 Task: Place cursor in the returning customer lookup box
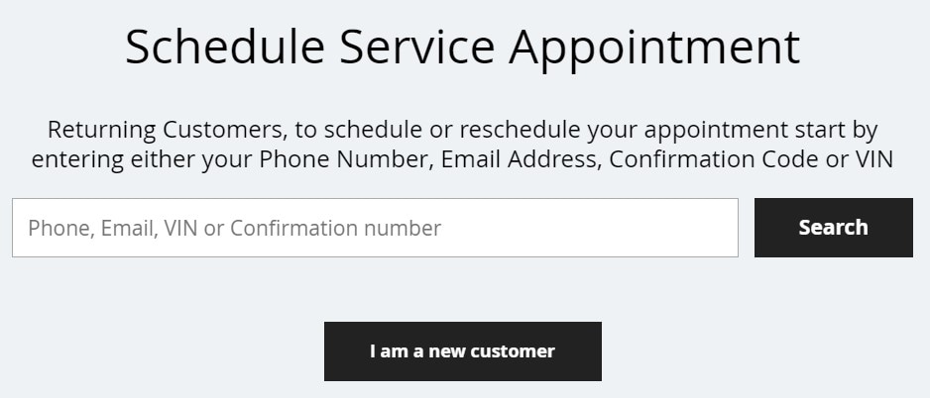pyautogui.click(x=375, y=228)
